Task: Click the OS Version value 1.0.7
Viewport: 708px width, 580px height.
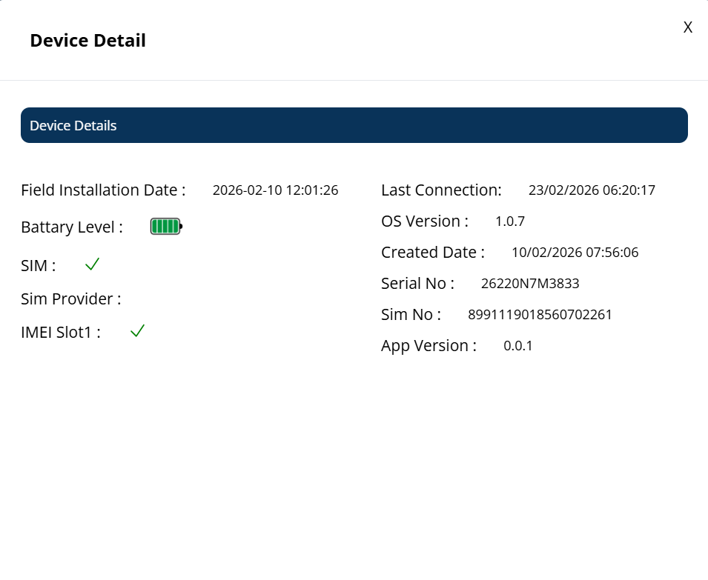Action: pyautogui.click(x=510, y=221)
